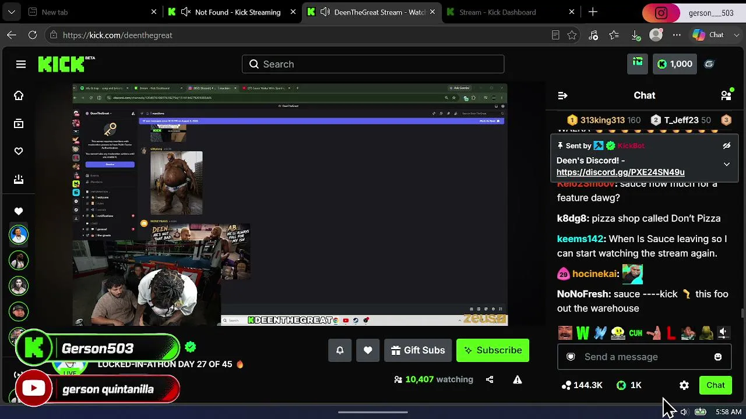Click username keems142 in chat

click(580, 239)
